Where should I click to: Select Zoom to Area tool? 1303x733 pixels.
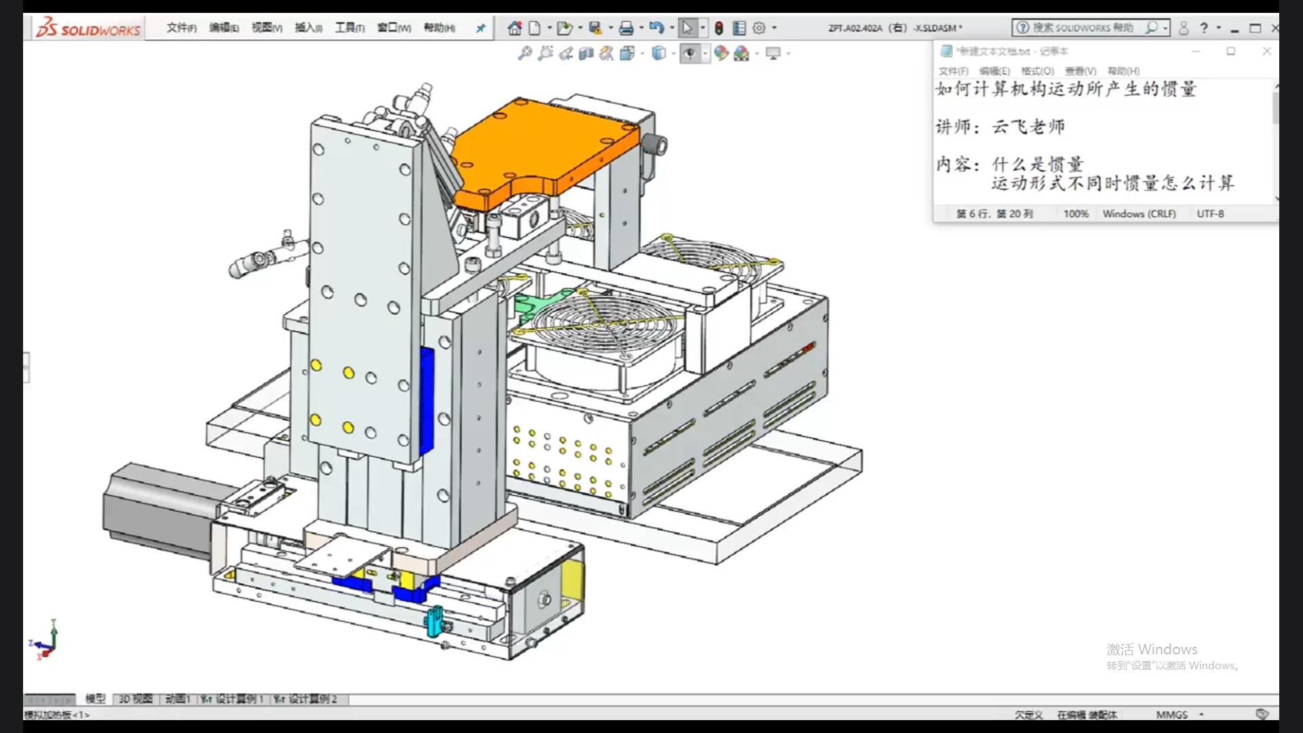[545, 53]
